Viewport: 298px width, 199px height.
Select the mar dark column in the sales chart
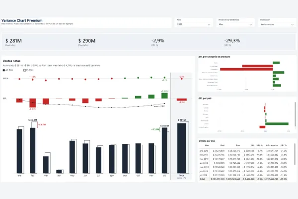[46, 165]
